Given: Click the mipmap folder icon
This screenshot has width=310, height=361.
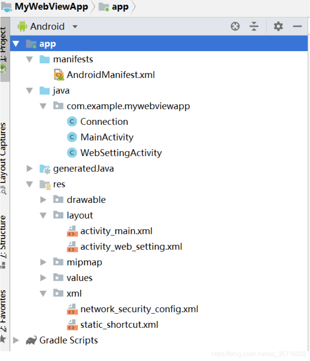Looking at the screenshot, I should point(58,261).
